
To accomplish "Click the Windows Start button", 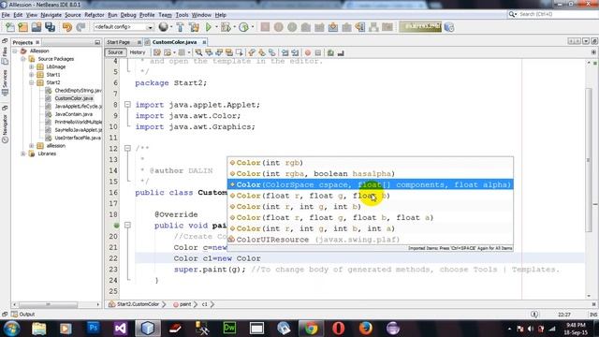I will tap(11, 329).
